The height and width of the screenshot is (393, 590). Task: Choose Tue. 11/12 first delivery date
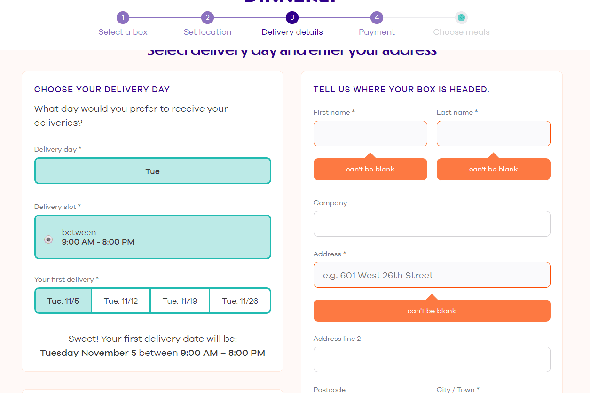pyautogui.click(x=121, y=301)
